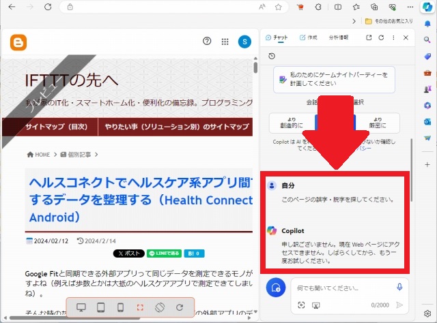
Task: Select smartphone preview device icon
Action: pos(120,307)
